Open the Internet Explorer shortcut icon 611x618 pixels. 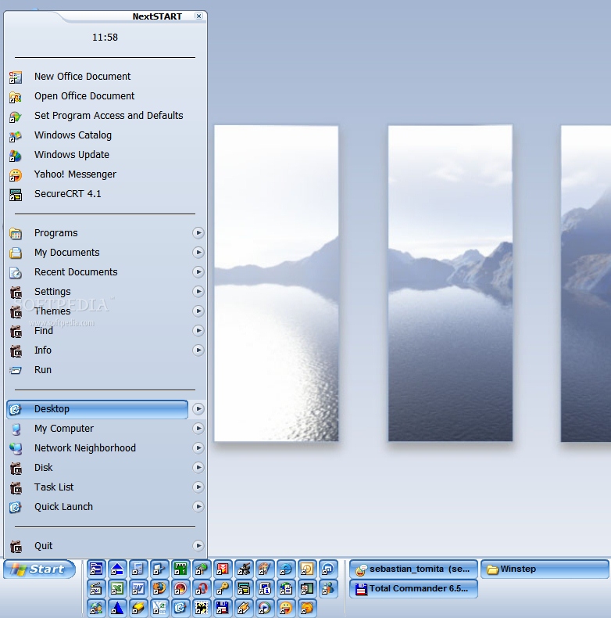pos(286,569)
